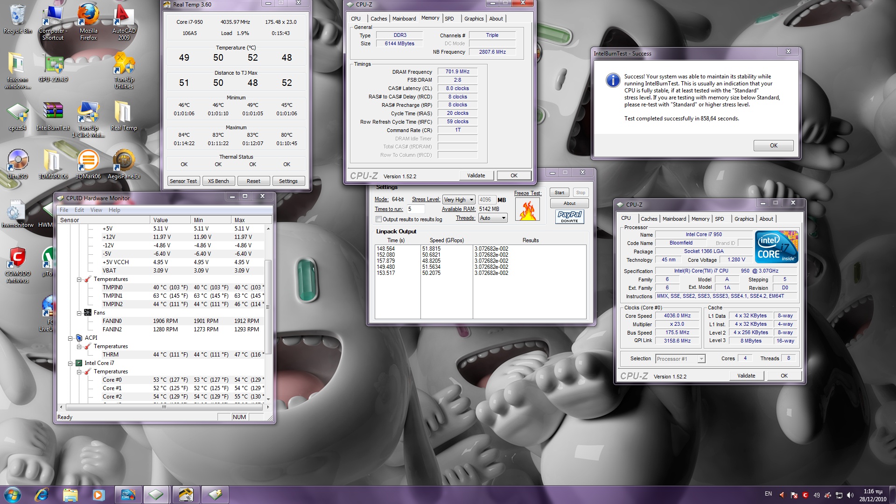Select the cpuz64 desktop icon
Image resolution: width=896 pixels, height=504 pixels.
(x=17, y=116)
